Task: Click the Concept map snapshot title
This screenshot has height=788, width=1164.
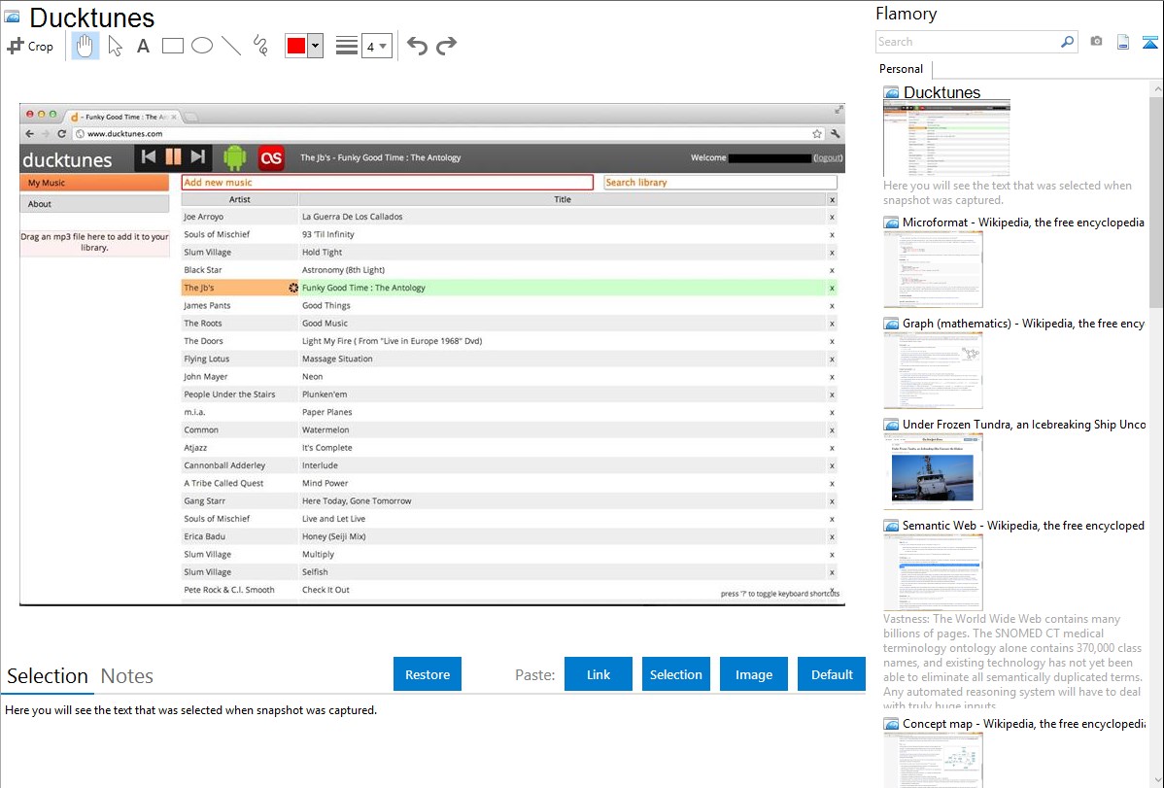Action: point(1023,724)
